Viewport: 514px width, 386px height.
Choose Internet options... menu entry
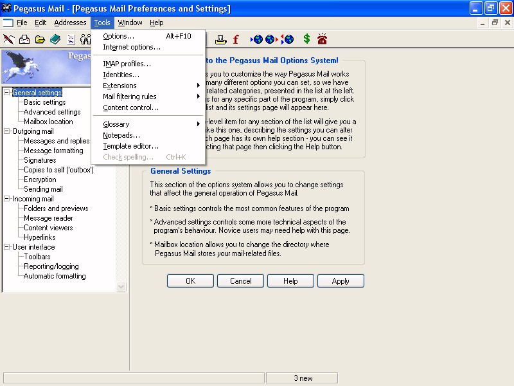click(x=148, y=47)
